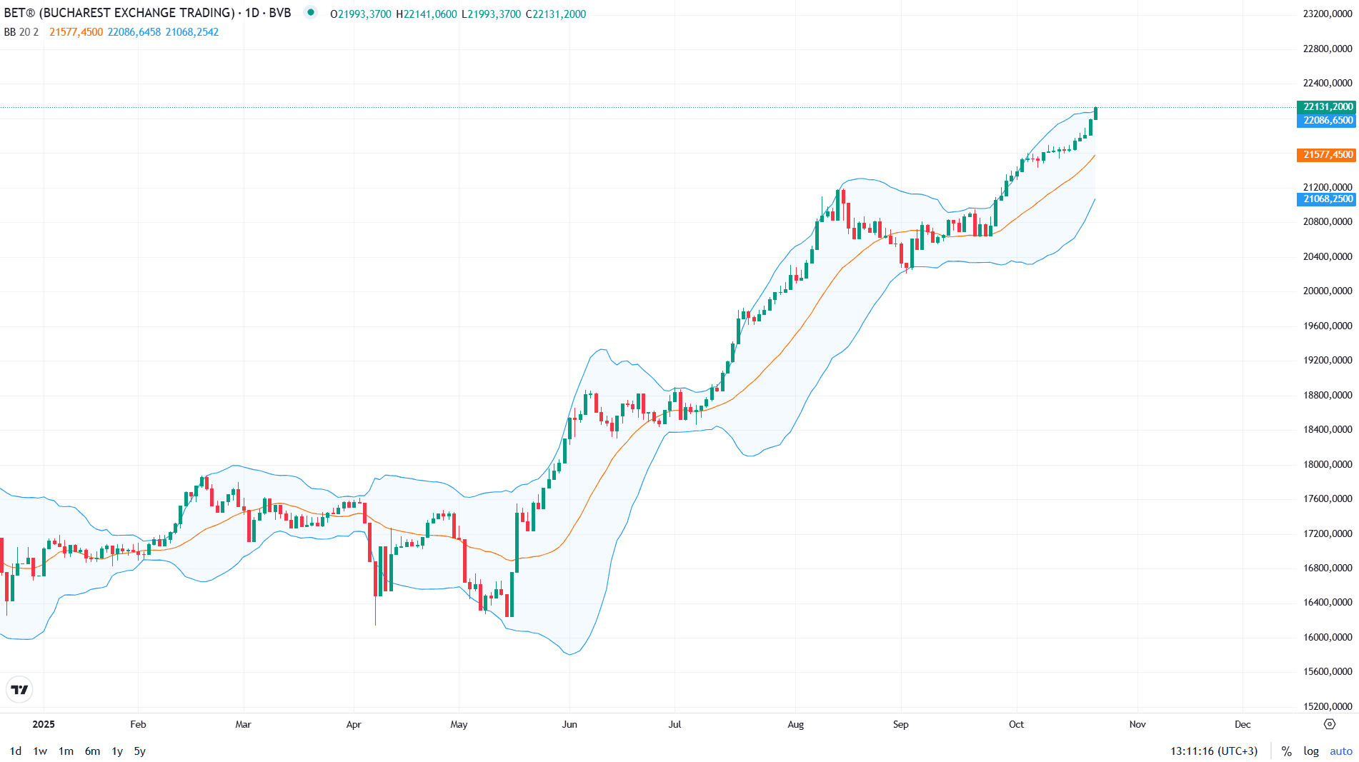Open chart settings gear on time axis

(1330, 724)
